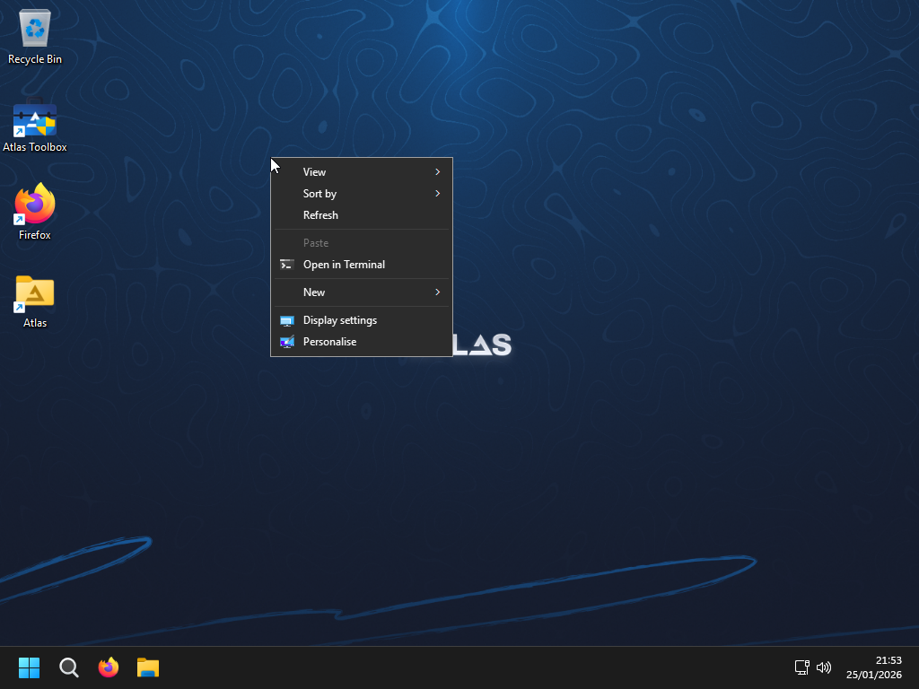The height and width of the screenshot is (689, 919).
Task: Click the Sort by submenu arrow
Action: tap(437, 194)
